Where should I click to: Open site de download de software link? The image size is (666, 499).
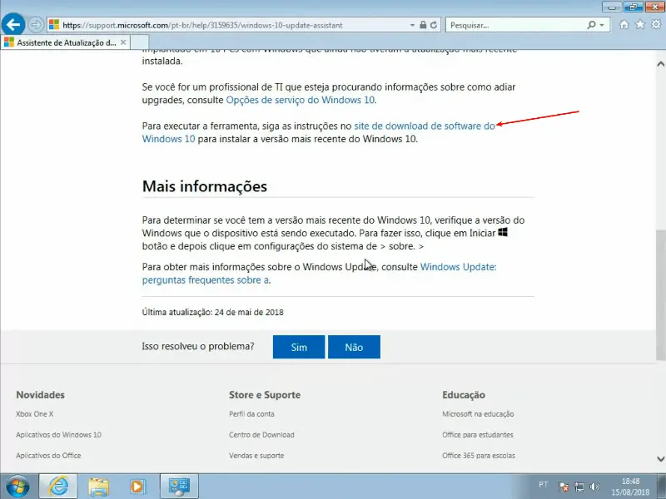425,126
